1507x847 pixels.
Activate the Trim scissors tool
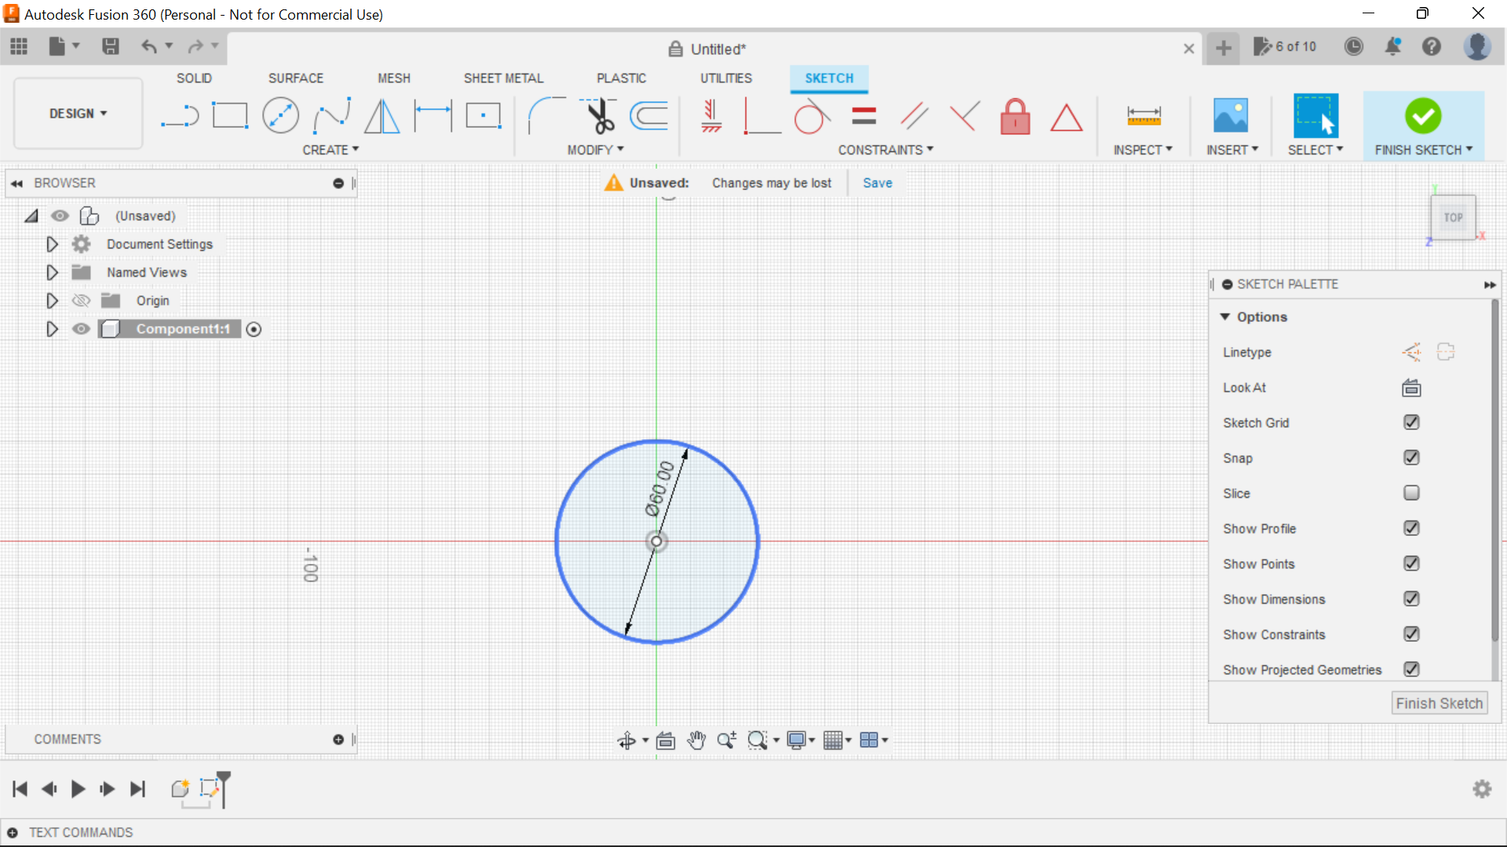[598, 115]
